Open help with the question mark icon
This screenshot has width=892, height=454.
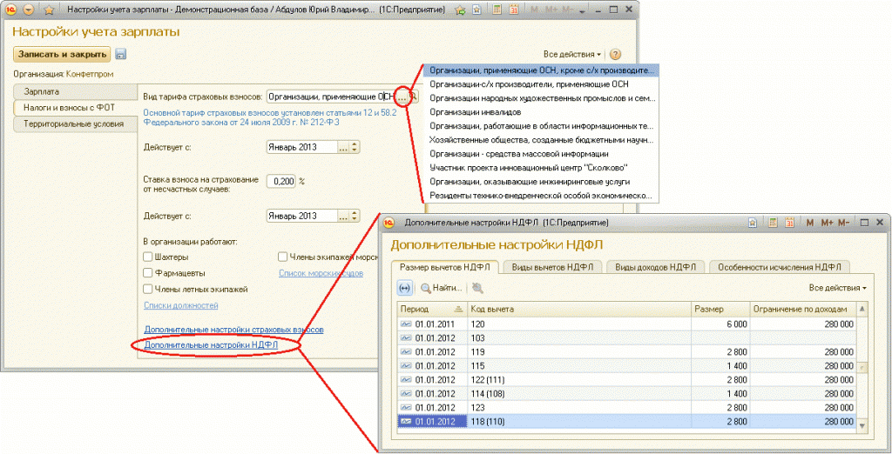point(616,54)
